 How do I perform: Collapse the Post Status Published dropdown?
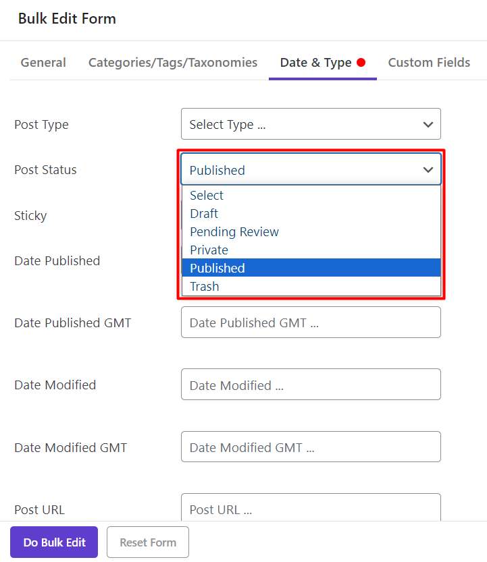pyautogui.click(x=311, y=169)
